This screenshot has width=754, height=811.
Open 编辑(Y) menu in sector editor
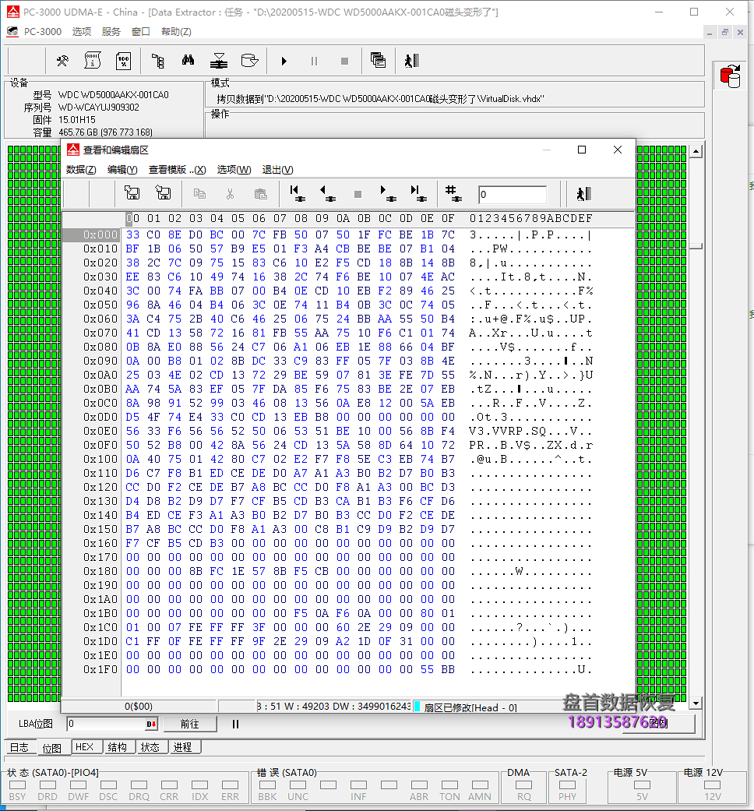pos(122,170)
